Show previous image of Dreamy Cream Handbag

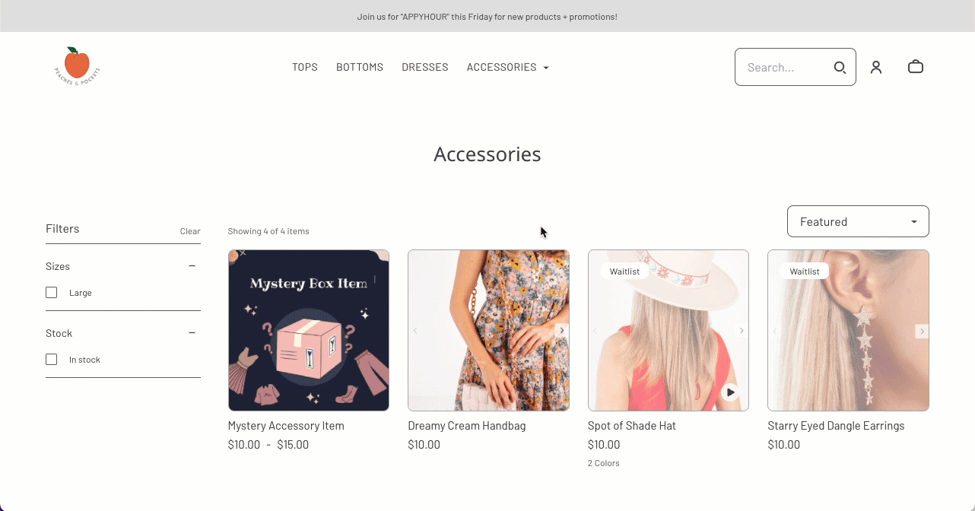click(415, 331)
